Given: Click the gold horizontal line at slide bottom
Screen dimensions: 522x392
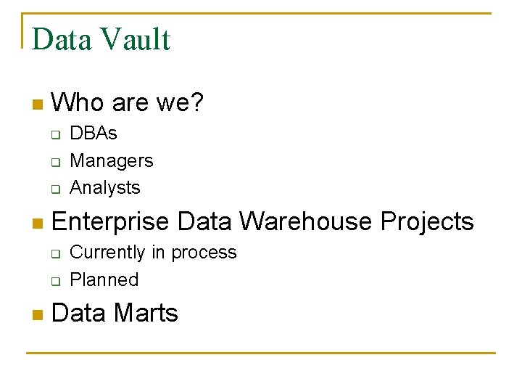Looking at the screenshot, I should tap(261, 354).
